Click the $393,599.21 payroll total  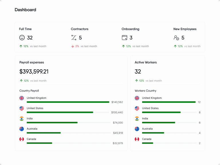34,72
